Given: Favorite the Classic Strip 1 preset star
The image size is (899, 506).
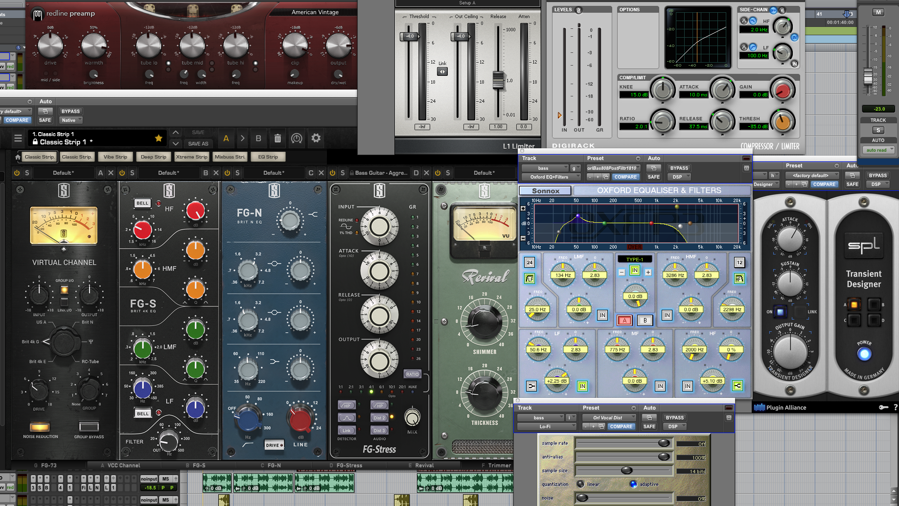Looking at the screenshot, I should [159, 138].
